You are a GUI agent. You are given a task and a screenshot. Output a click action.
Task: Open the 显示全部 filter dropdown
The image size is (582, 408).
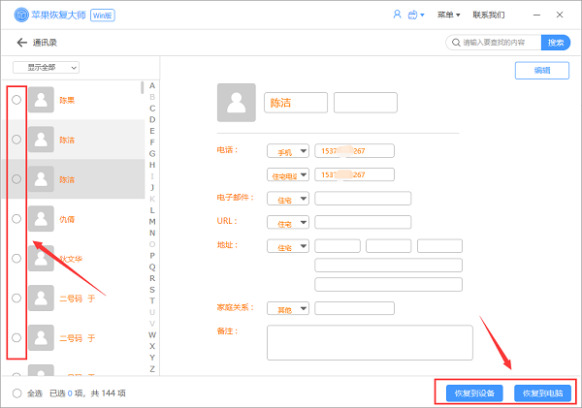[x=46, y=68]
